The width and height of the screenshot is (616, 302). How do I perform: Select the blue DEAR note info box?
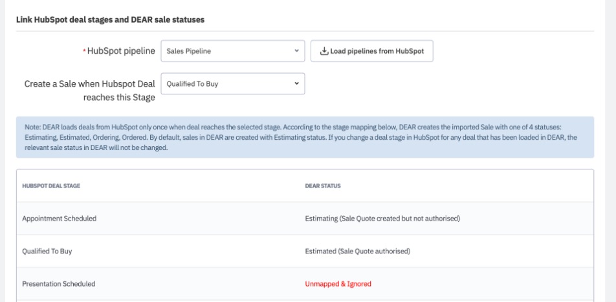[x=303, y=138]
